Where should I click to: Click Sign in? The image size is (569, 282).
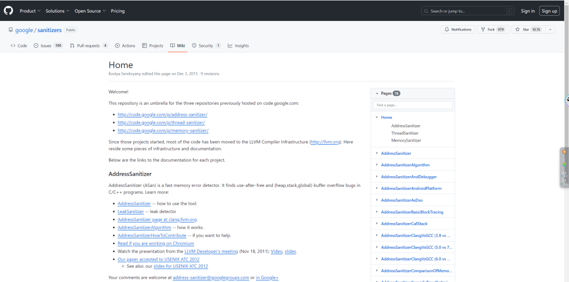[527, 11]
